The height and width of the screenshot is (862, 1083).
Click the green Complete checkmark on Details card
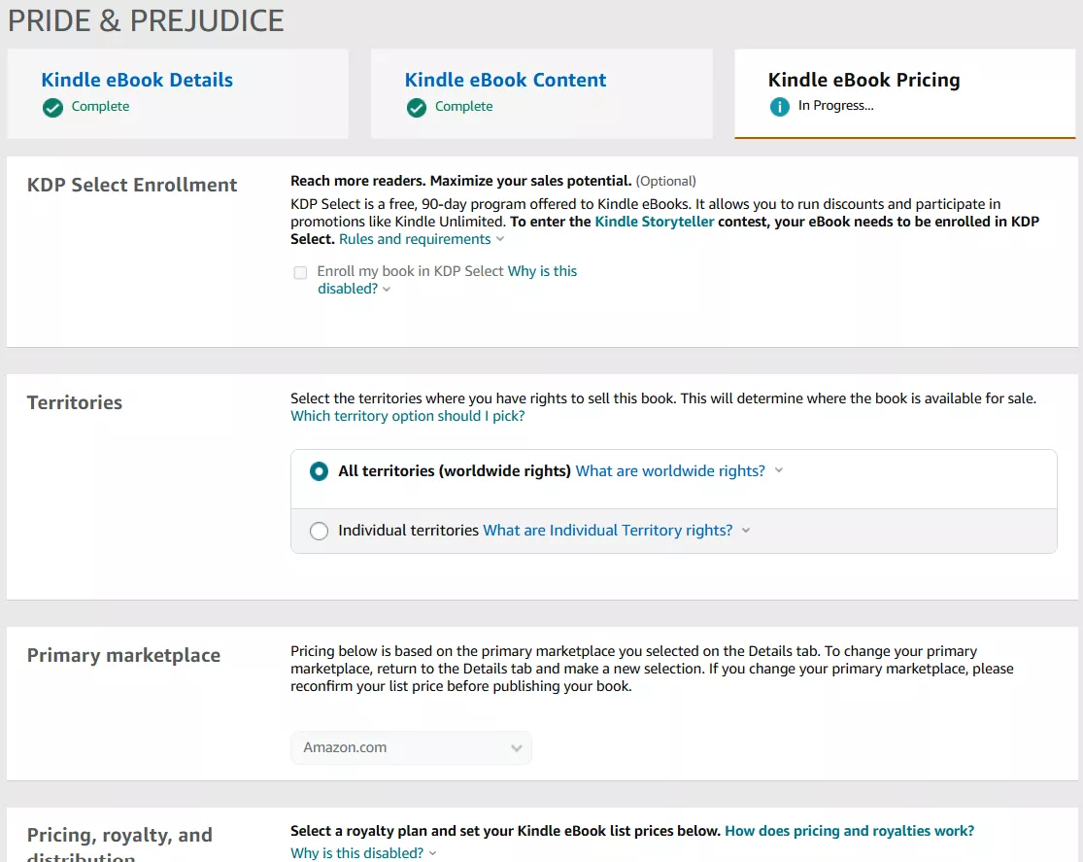[x=52, y=107]
